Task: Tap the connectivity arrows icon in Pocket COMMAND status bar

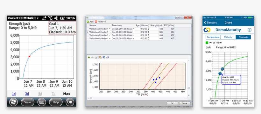Action: tap(45, 18)
